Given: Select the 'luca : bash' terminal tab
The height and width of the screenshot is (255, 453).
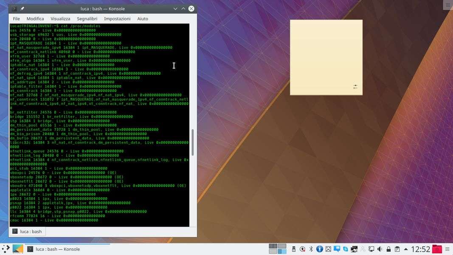Looking at the screenshot, I should pos(28,231).
